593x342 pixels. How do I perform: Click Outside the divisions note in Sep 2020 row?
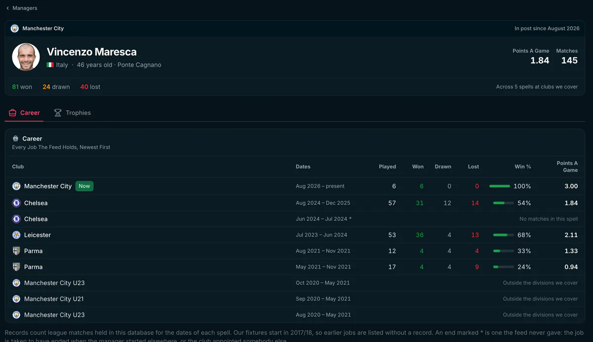coord(541,299)
